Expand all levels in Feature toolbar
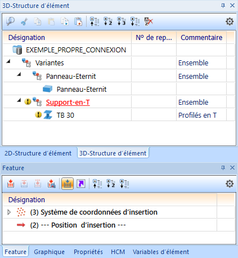Viewport: 238px width, 258px height. tap(124, 184)
